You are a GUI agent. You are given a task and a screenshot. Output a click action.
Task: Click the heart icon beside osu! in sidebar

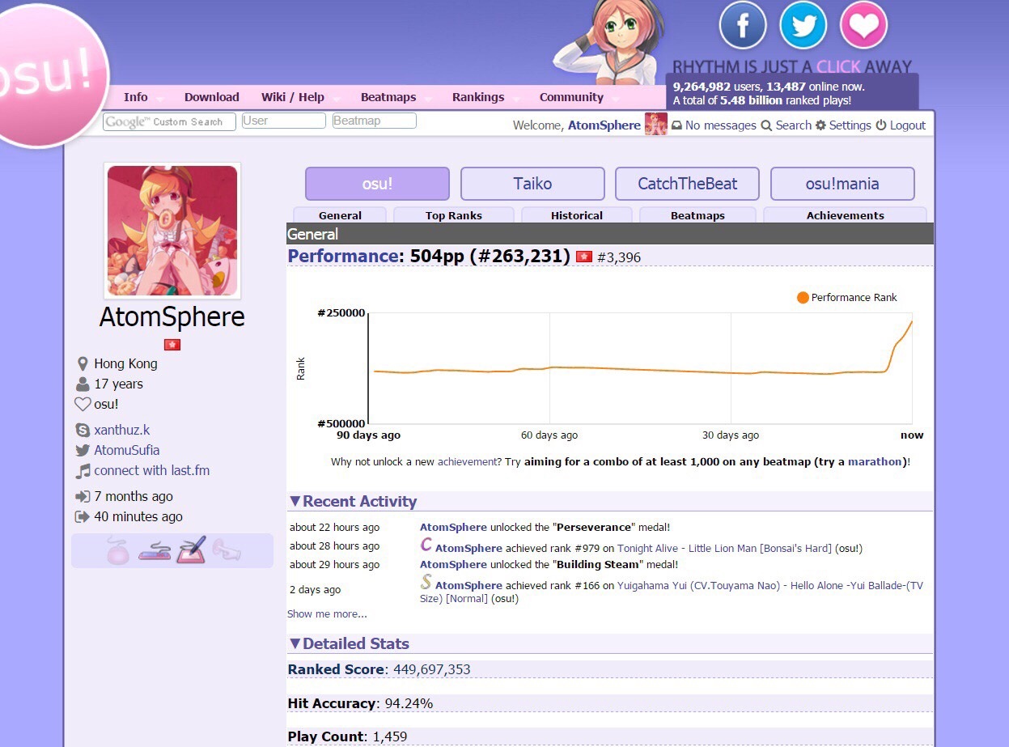pos(83,405)
